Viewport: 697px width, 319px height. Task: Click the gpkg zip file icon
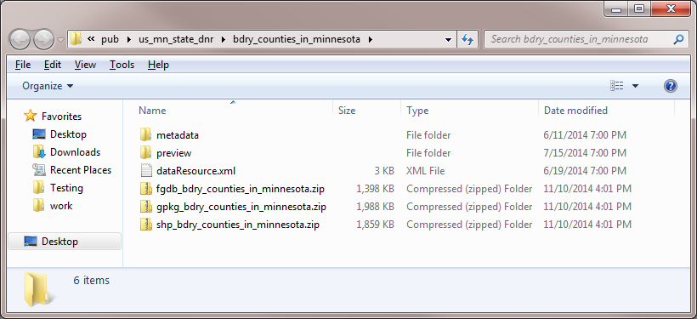click(146, 207)
